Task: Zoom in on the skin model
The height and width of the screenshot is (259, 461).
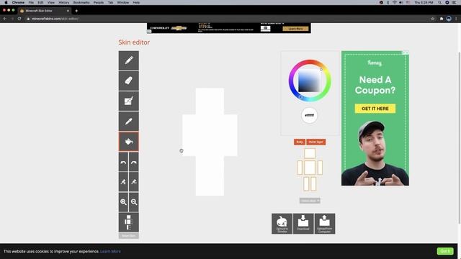Action: coord(123,202)
